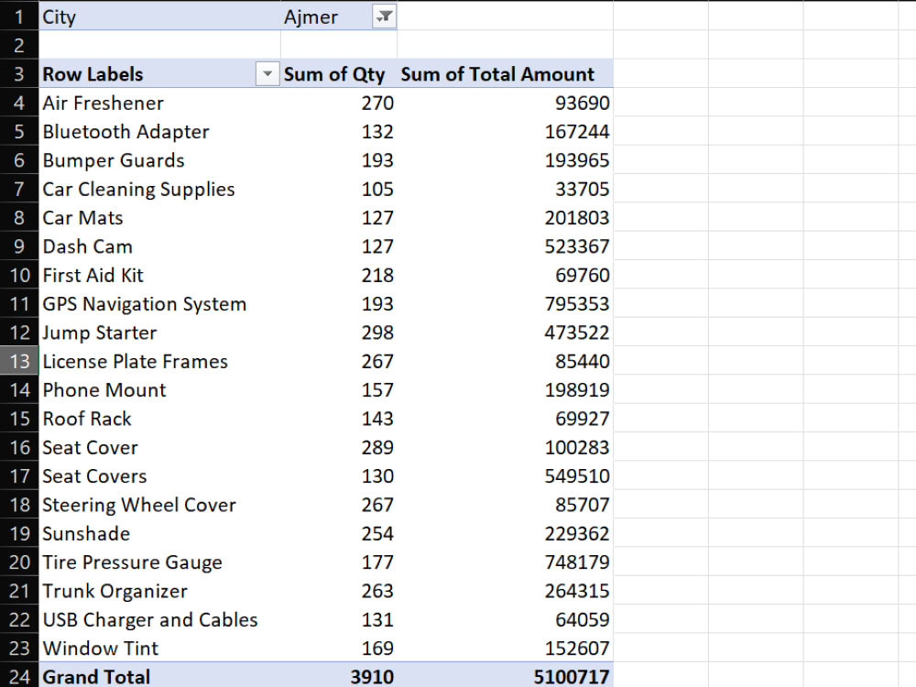This screenshot has height=687, width=916.
Task: Select amount 93690 for Air Freshener
Action: click(506, 103)
